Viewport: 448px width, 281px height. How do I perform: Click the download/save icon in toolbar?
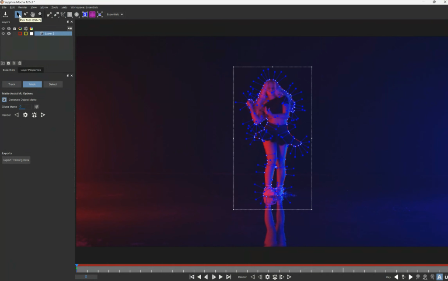click(5, 14)
